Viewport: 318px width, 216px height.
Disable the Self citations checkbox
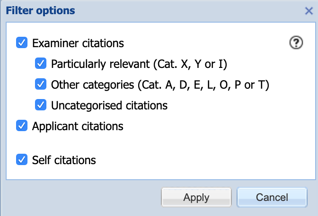(x=22, y=160)
